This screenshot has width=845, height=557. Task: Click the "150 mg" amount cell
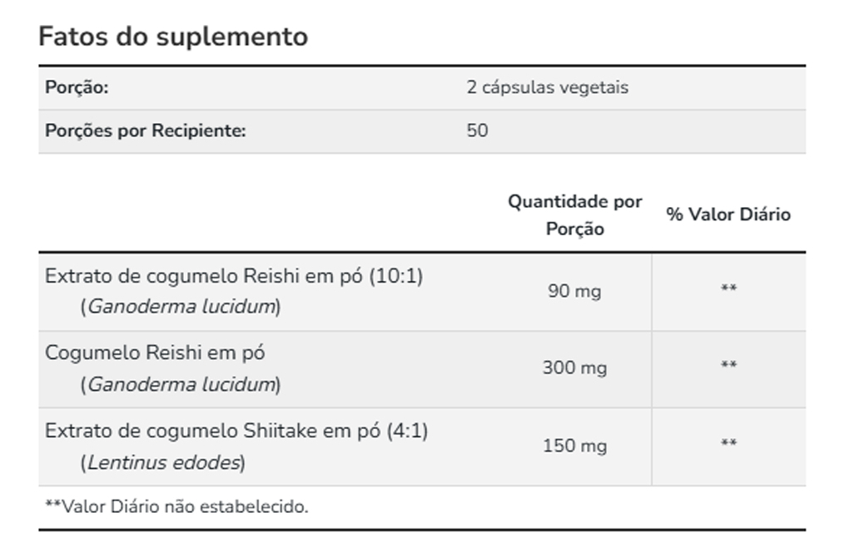pos(574,446)
